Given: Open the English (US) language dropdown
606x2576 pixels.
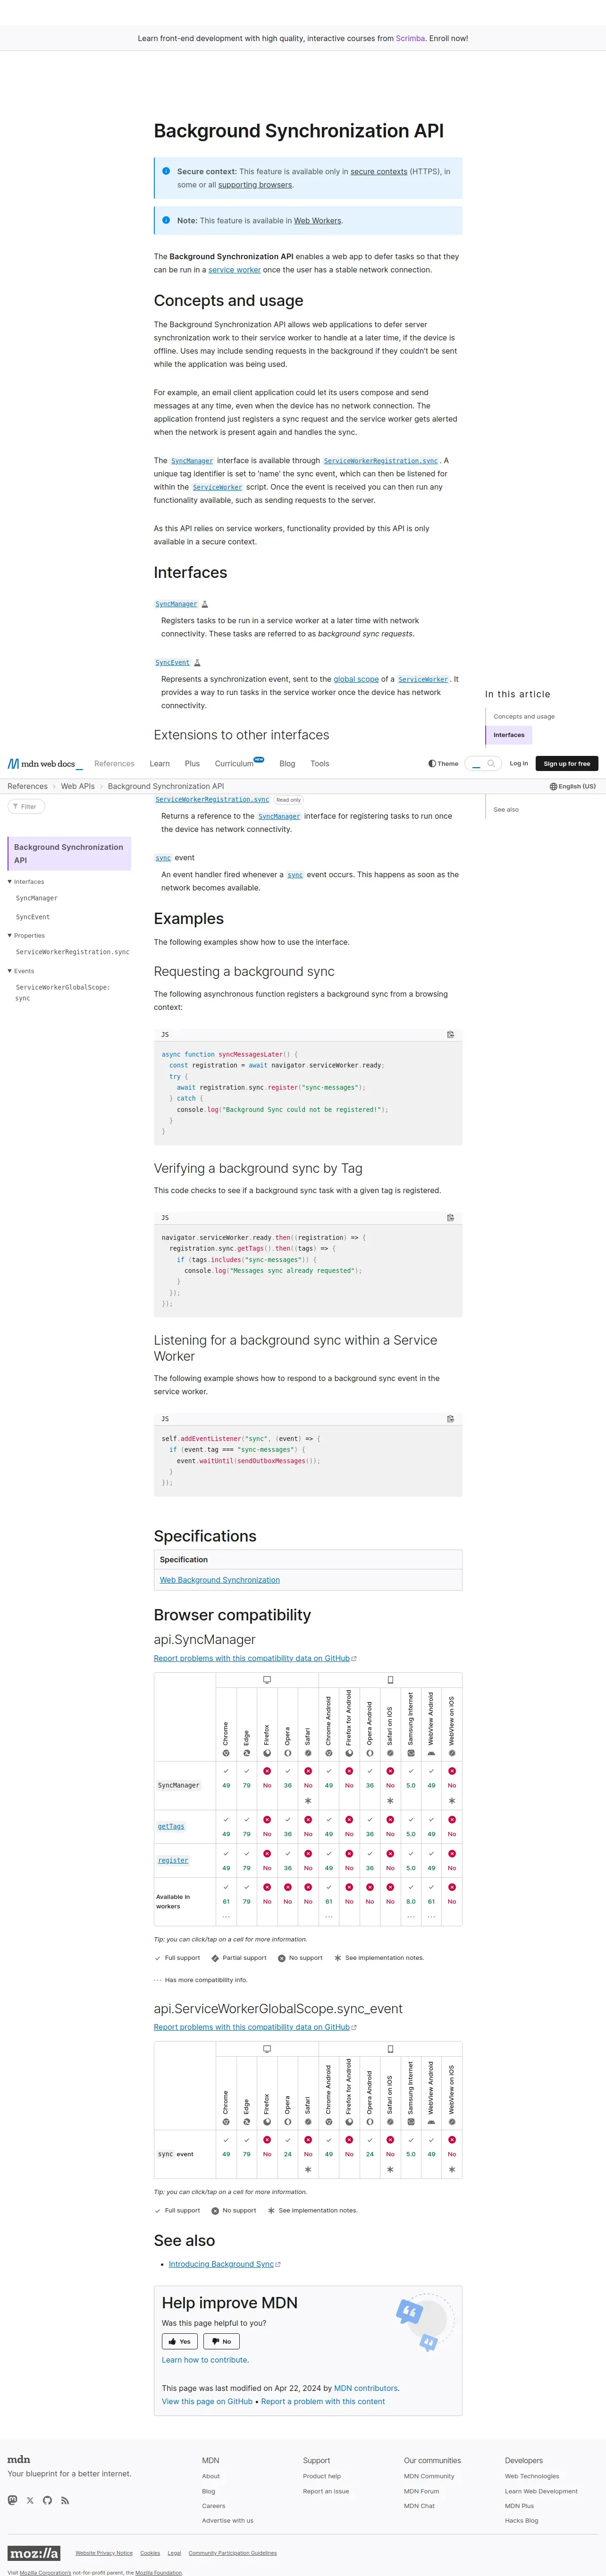Looking at the screenshot, I should pyautogui.click(x=572, y=786).
